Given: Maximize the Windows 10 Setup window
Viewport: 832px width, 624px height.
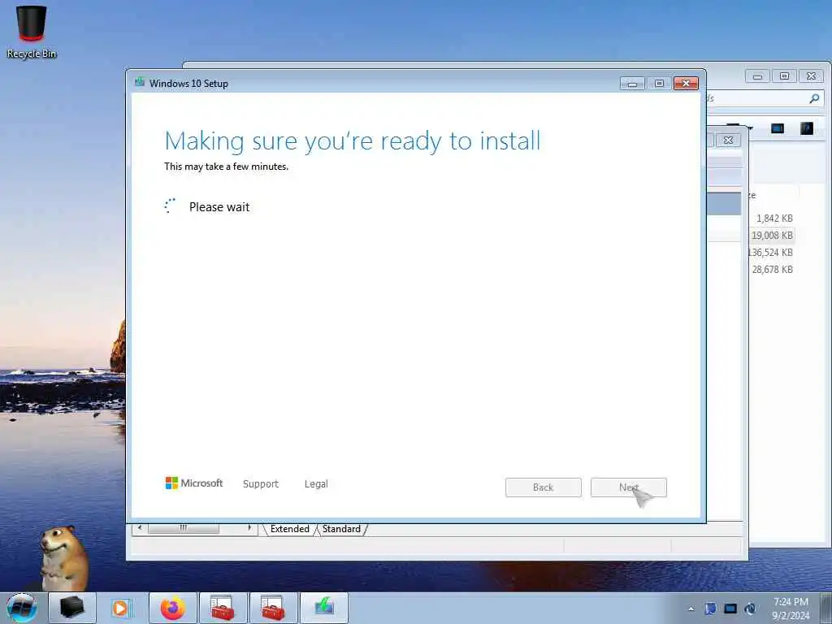Looking at the screenshot, I should pyautogui.click(x=659, y=84).
